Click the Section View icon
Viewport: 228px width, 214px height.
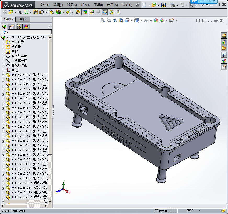coord(121,20)
